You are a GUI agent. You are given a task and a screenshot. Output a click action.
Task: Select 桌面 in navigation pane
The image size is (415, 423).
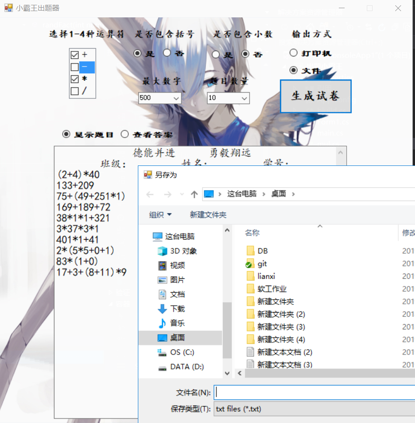(180, 338)
